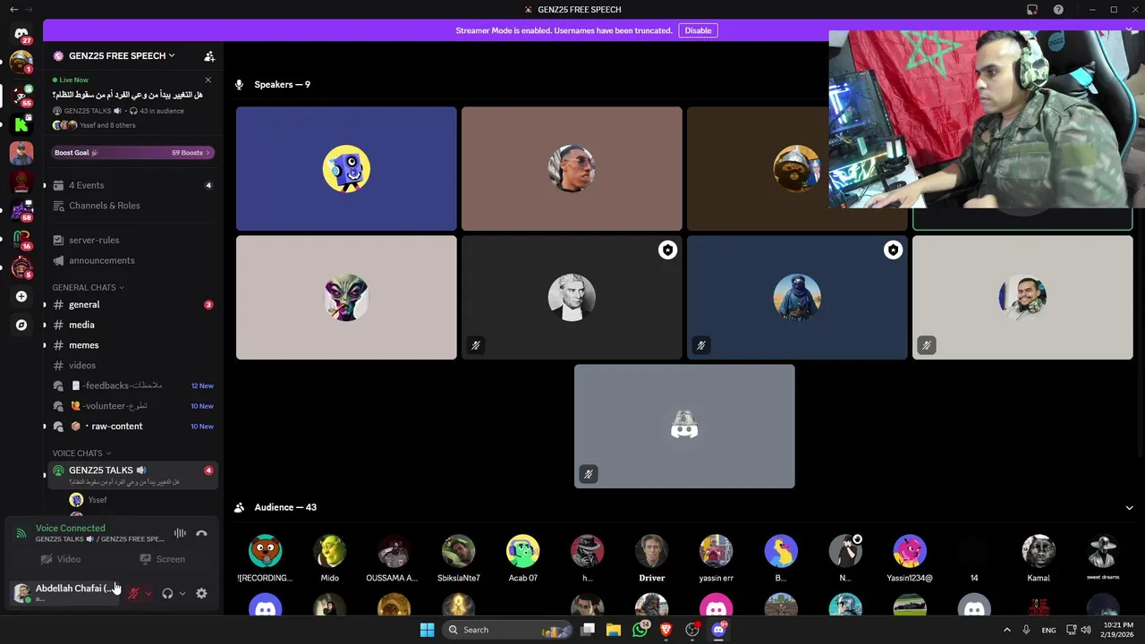
Task: Open server with badge 58 in sidebar
Action: click(x=21, y=210)
